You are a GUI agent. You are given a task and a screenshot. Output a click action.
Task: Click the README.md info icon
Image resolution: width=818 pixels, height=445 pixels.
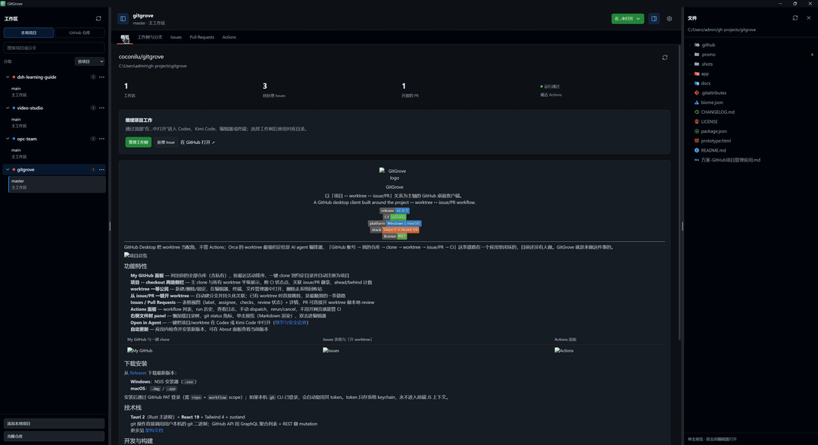[x=697, y=150]
